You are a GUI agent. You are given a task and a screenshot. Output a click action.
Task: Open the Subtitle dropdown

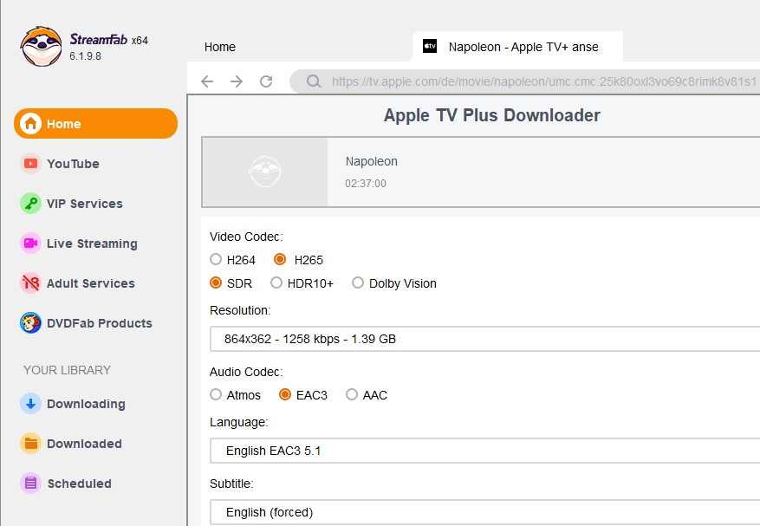tap(485, 512)
